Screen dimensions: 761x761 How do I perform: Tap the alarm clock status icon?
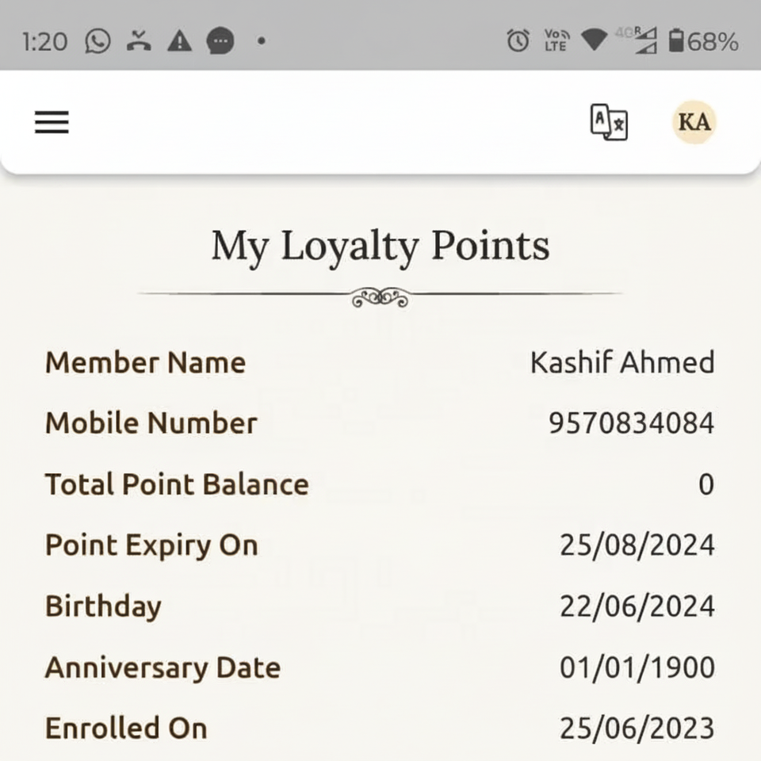[x=518, y=41]
